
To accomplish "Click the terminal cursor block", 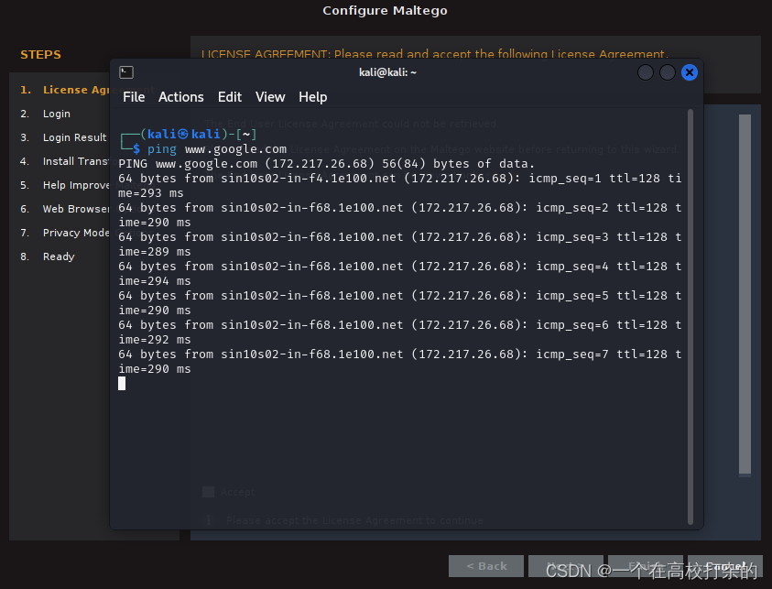I will point(122,384).
